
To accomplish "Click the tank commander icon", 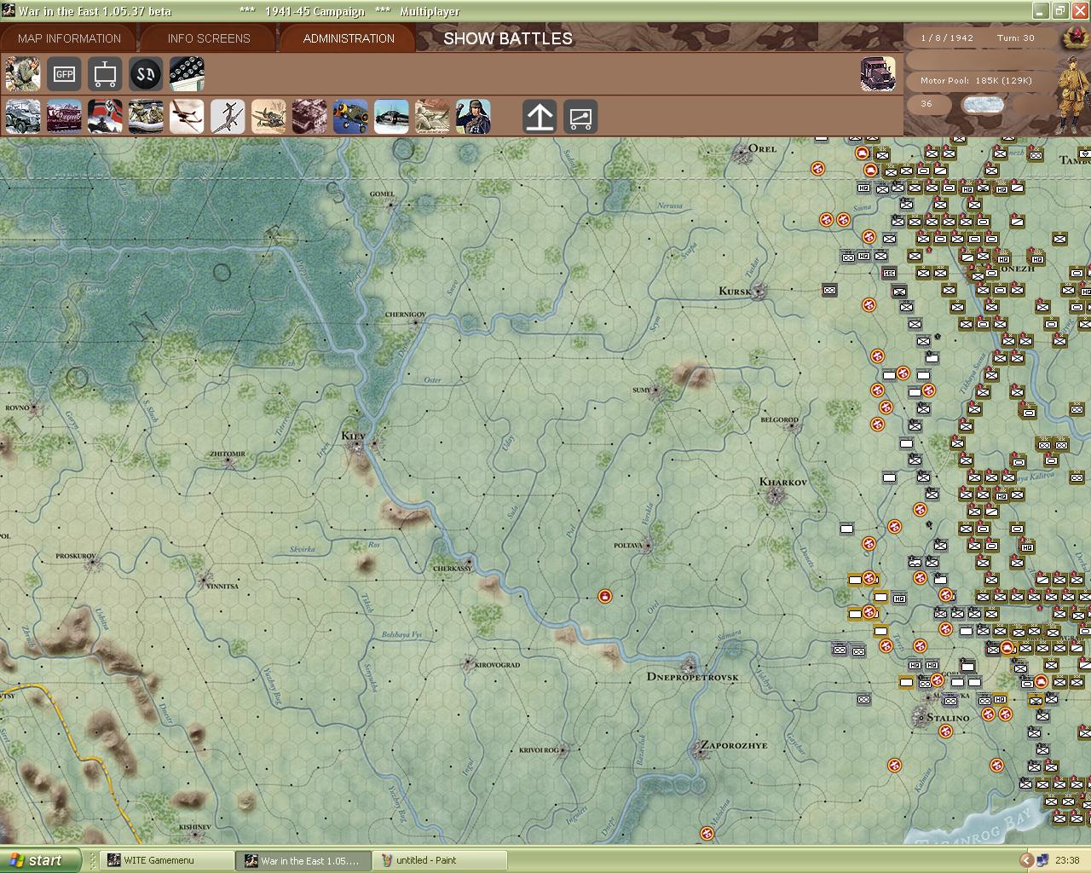I will point(473,117).
